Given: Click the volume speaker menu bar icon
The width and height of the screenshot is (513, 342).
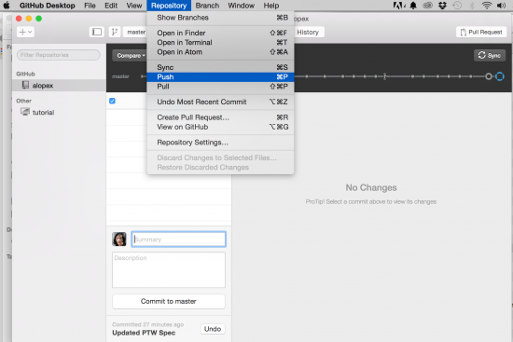Looking at the screenshot, I should click(x=501, y=6).
